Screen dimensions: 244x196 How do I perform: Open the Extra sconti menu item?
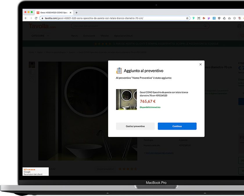pos(89,36)
